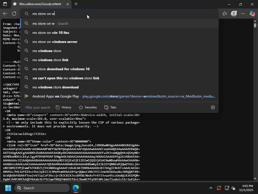Open the network display tray icon

[227, 188]
